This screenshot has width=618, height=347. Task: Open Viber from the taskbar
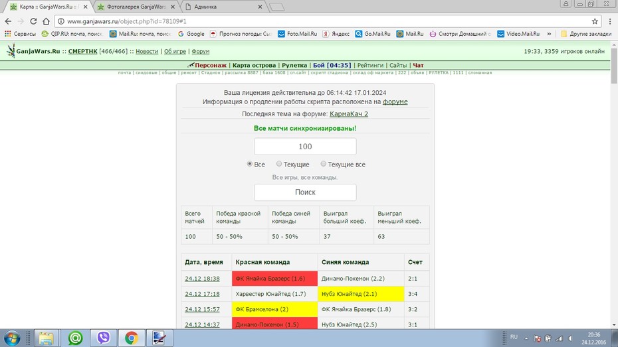(x=104, y=338)
